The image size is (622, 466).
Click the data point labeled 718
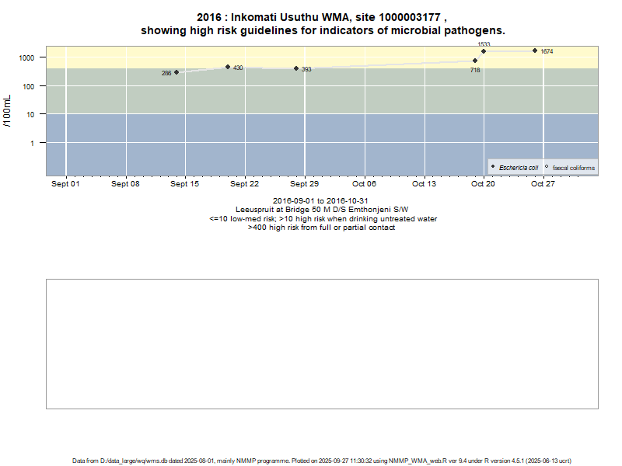[475, 61]
